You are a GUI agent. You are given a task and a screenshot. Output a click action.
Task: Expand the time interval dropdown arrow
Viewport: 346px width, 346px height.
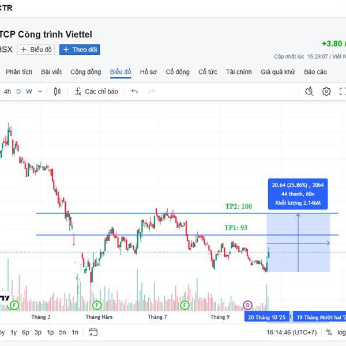[39, 91]
